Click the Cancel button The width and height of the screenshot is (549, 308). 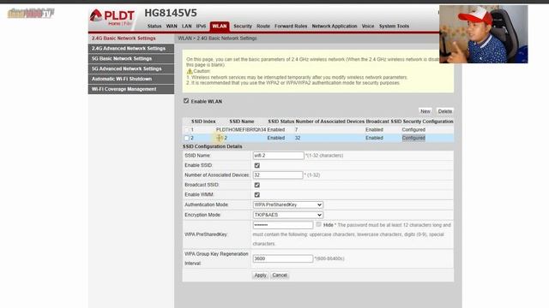coord(280,275)
